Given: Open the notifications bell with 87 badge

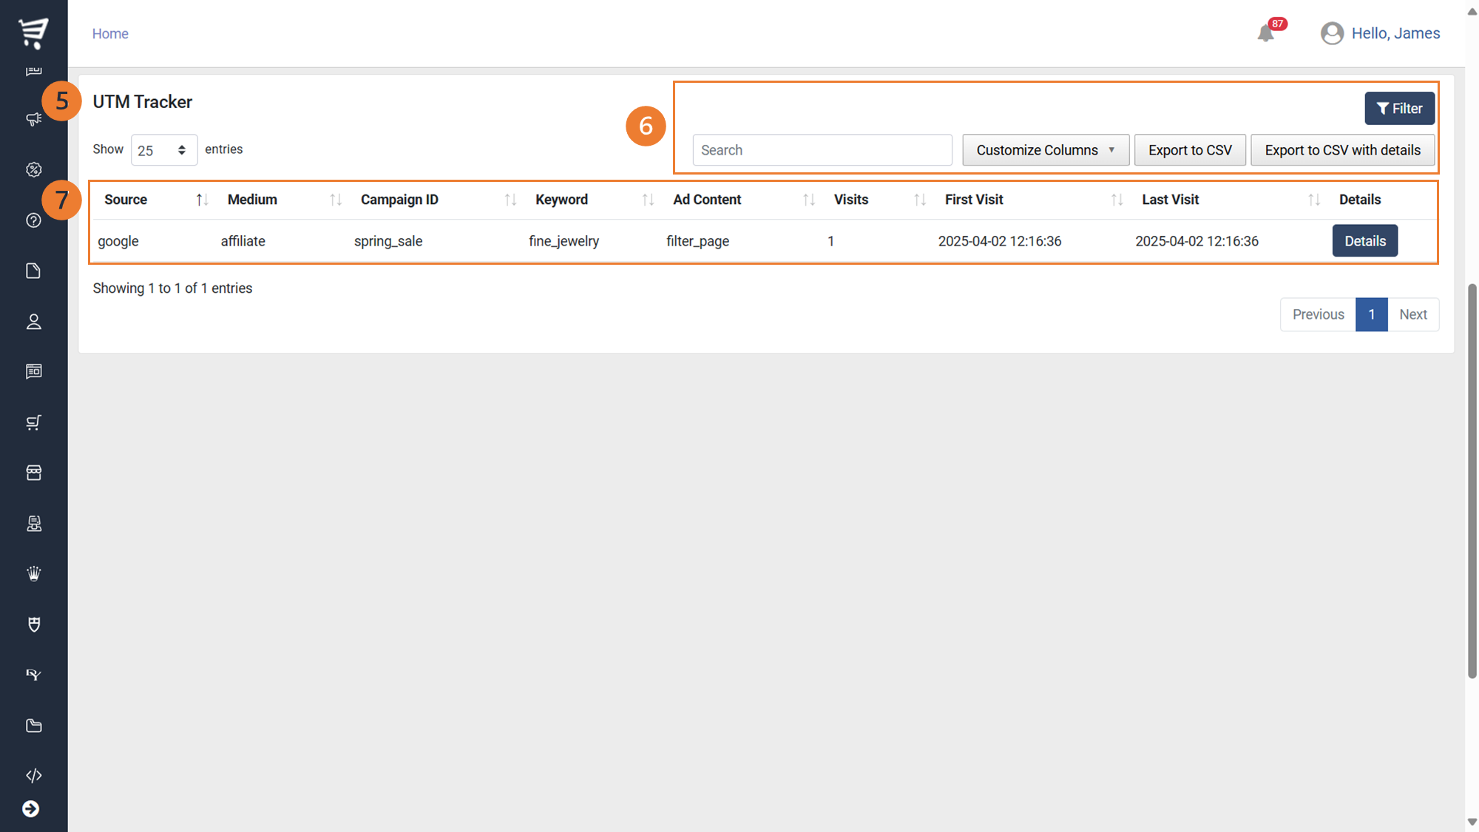Looking at the screenshot, I should click(1266, 33).
